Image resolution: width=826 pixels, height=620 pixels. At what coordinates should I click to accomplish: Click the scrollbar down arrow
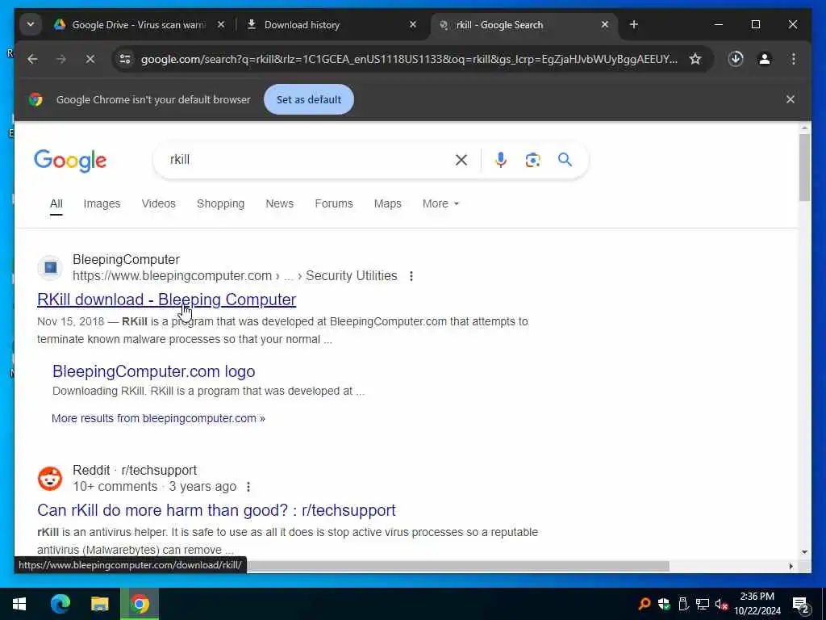click(x=804, y=552)
